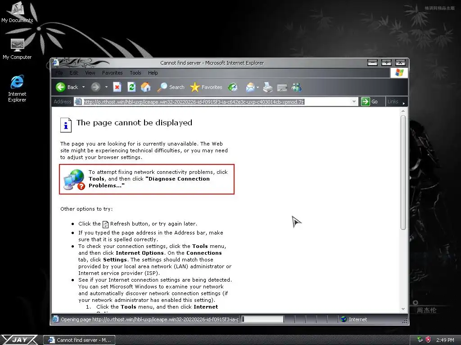Click the network connection tray icon
Screen dimensions: 461x345
pyautogui.click(x=420, y=340)
